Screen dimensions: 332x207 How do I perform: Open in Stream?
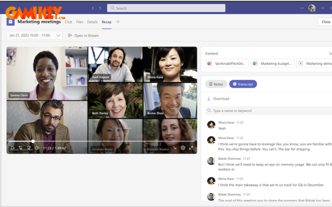tap(83, 36)
